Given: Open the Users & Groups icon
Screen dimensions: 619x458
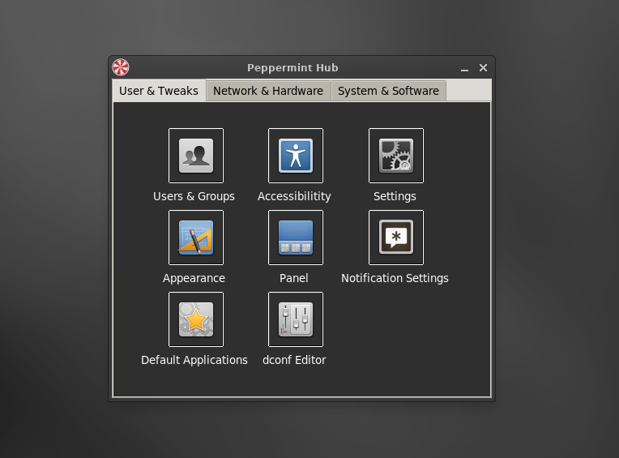Looking at the screenshot, I should click(x=196, y=156).
